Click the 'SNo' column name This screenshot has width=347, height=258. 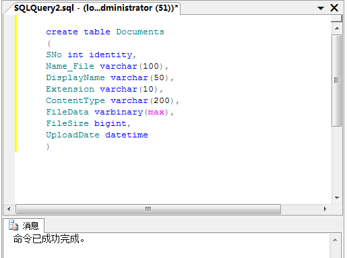[54, 55]
